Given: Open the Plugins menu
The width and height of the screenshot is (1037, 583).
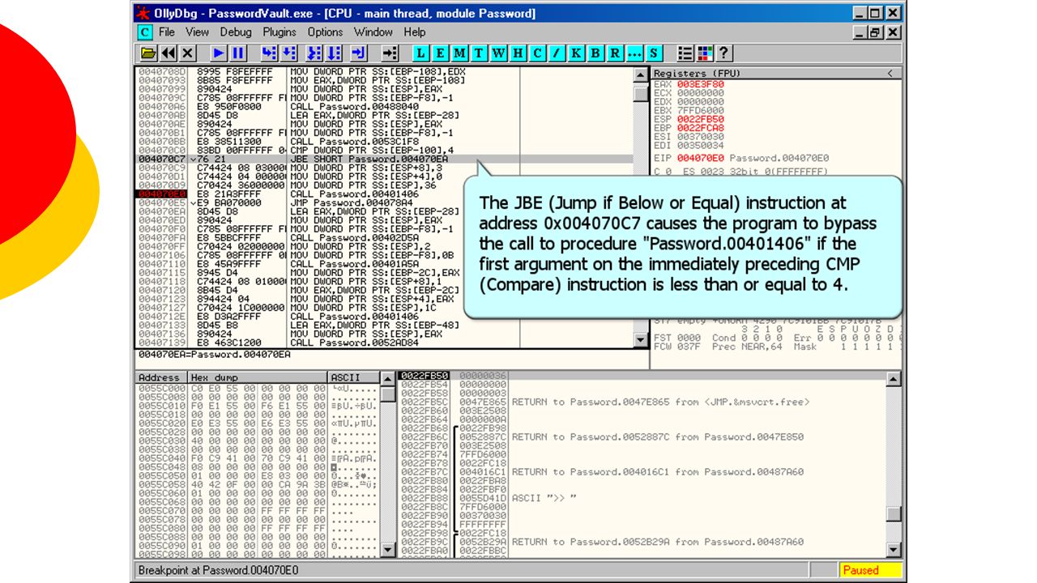Looking at the screenshot, I should tap(280, 32).
